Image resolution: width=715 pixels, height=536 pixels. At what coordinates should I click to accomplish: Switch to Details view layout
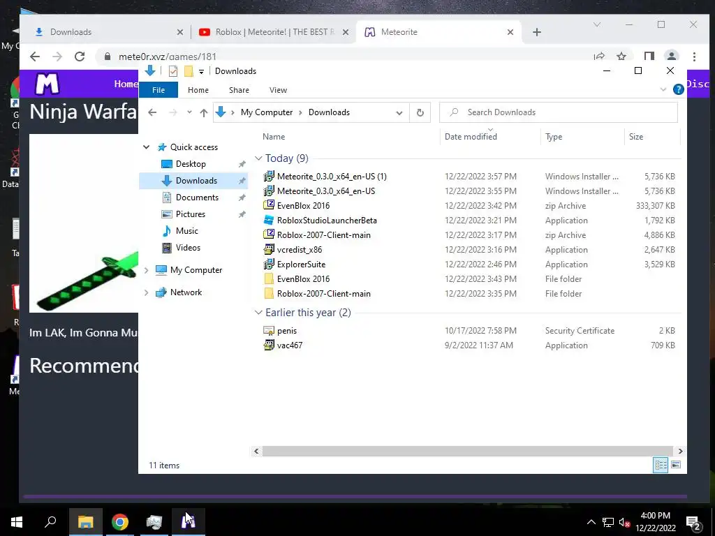tap(661, 465)
